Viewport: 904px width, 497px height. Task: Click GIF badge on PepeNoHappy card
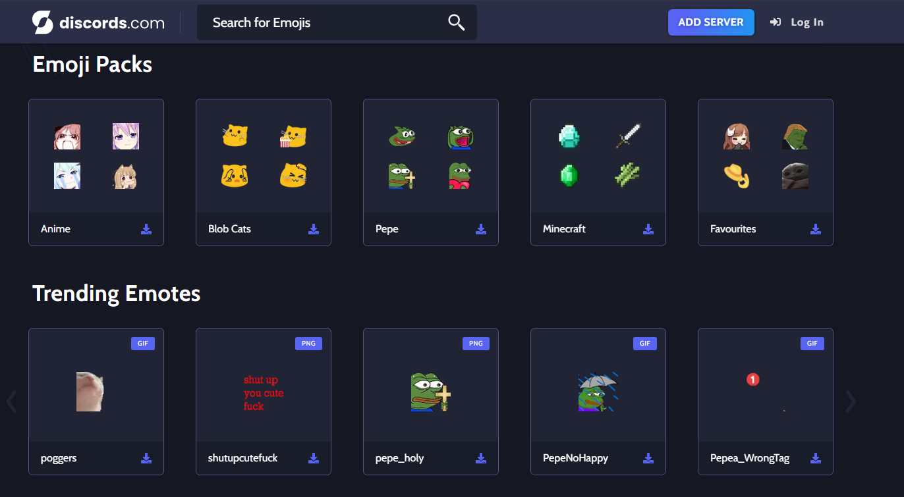tap(645, 344)
